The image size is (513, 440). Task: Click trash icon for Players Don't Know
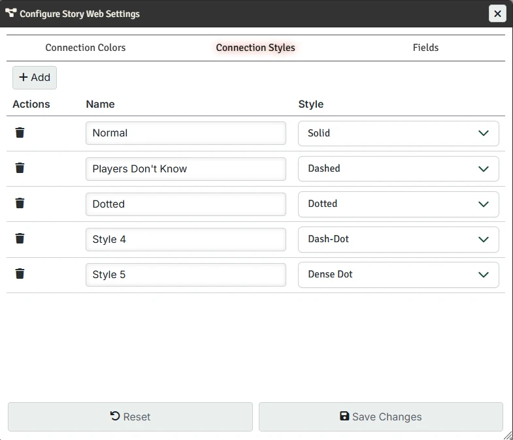point(20,168)
